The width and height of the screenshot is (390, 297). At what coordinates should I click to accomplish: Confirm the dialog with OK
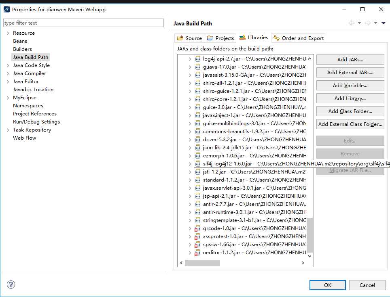click(x=328, y=285)
